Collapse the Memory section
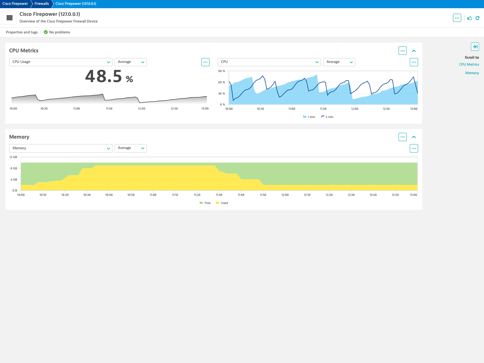 coord(414,137)
